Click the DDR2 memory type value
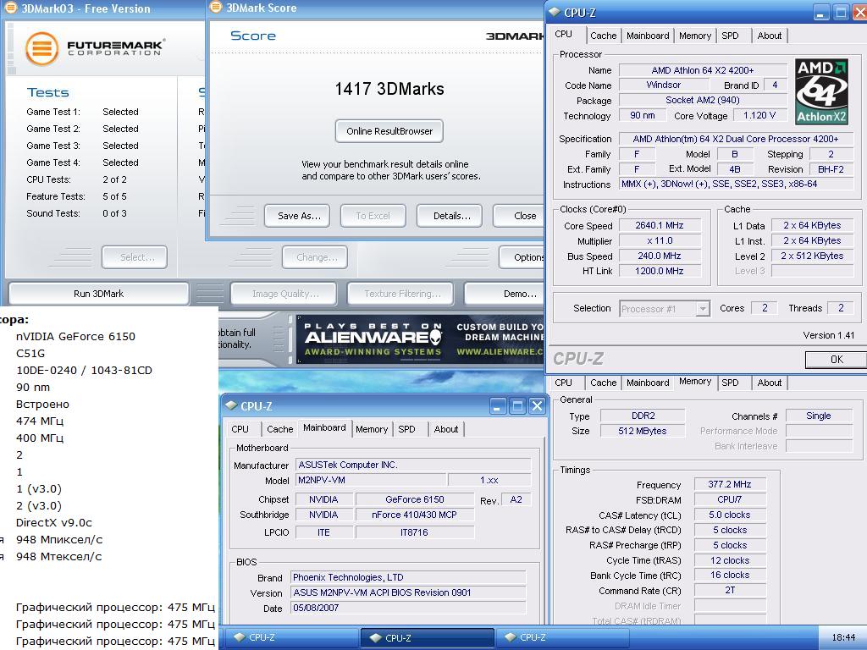 [643, 416]
